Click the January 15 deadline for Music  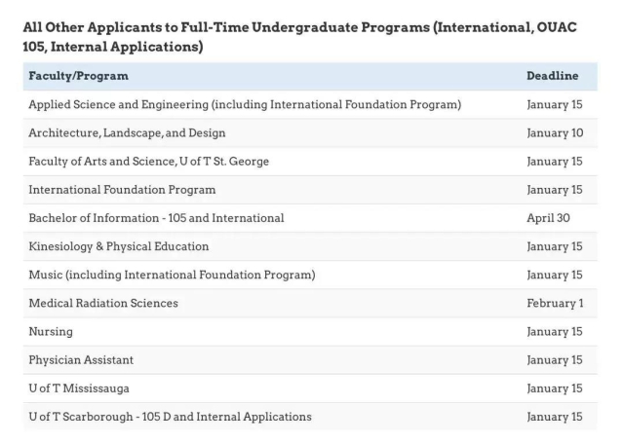click(555, 275)
